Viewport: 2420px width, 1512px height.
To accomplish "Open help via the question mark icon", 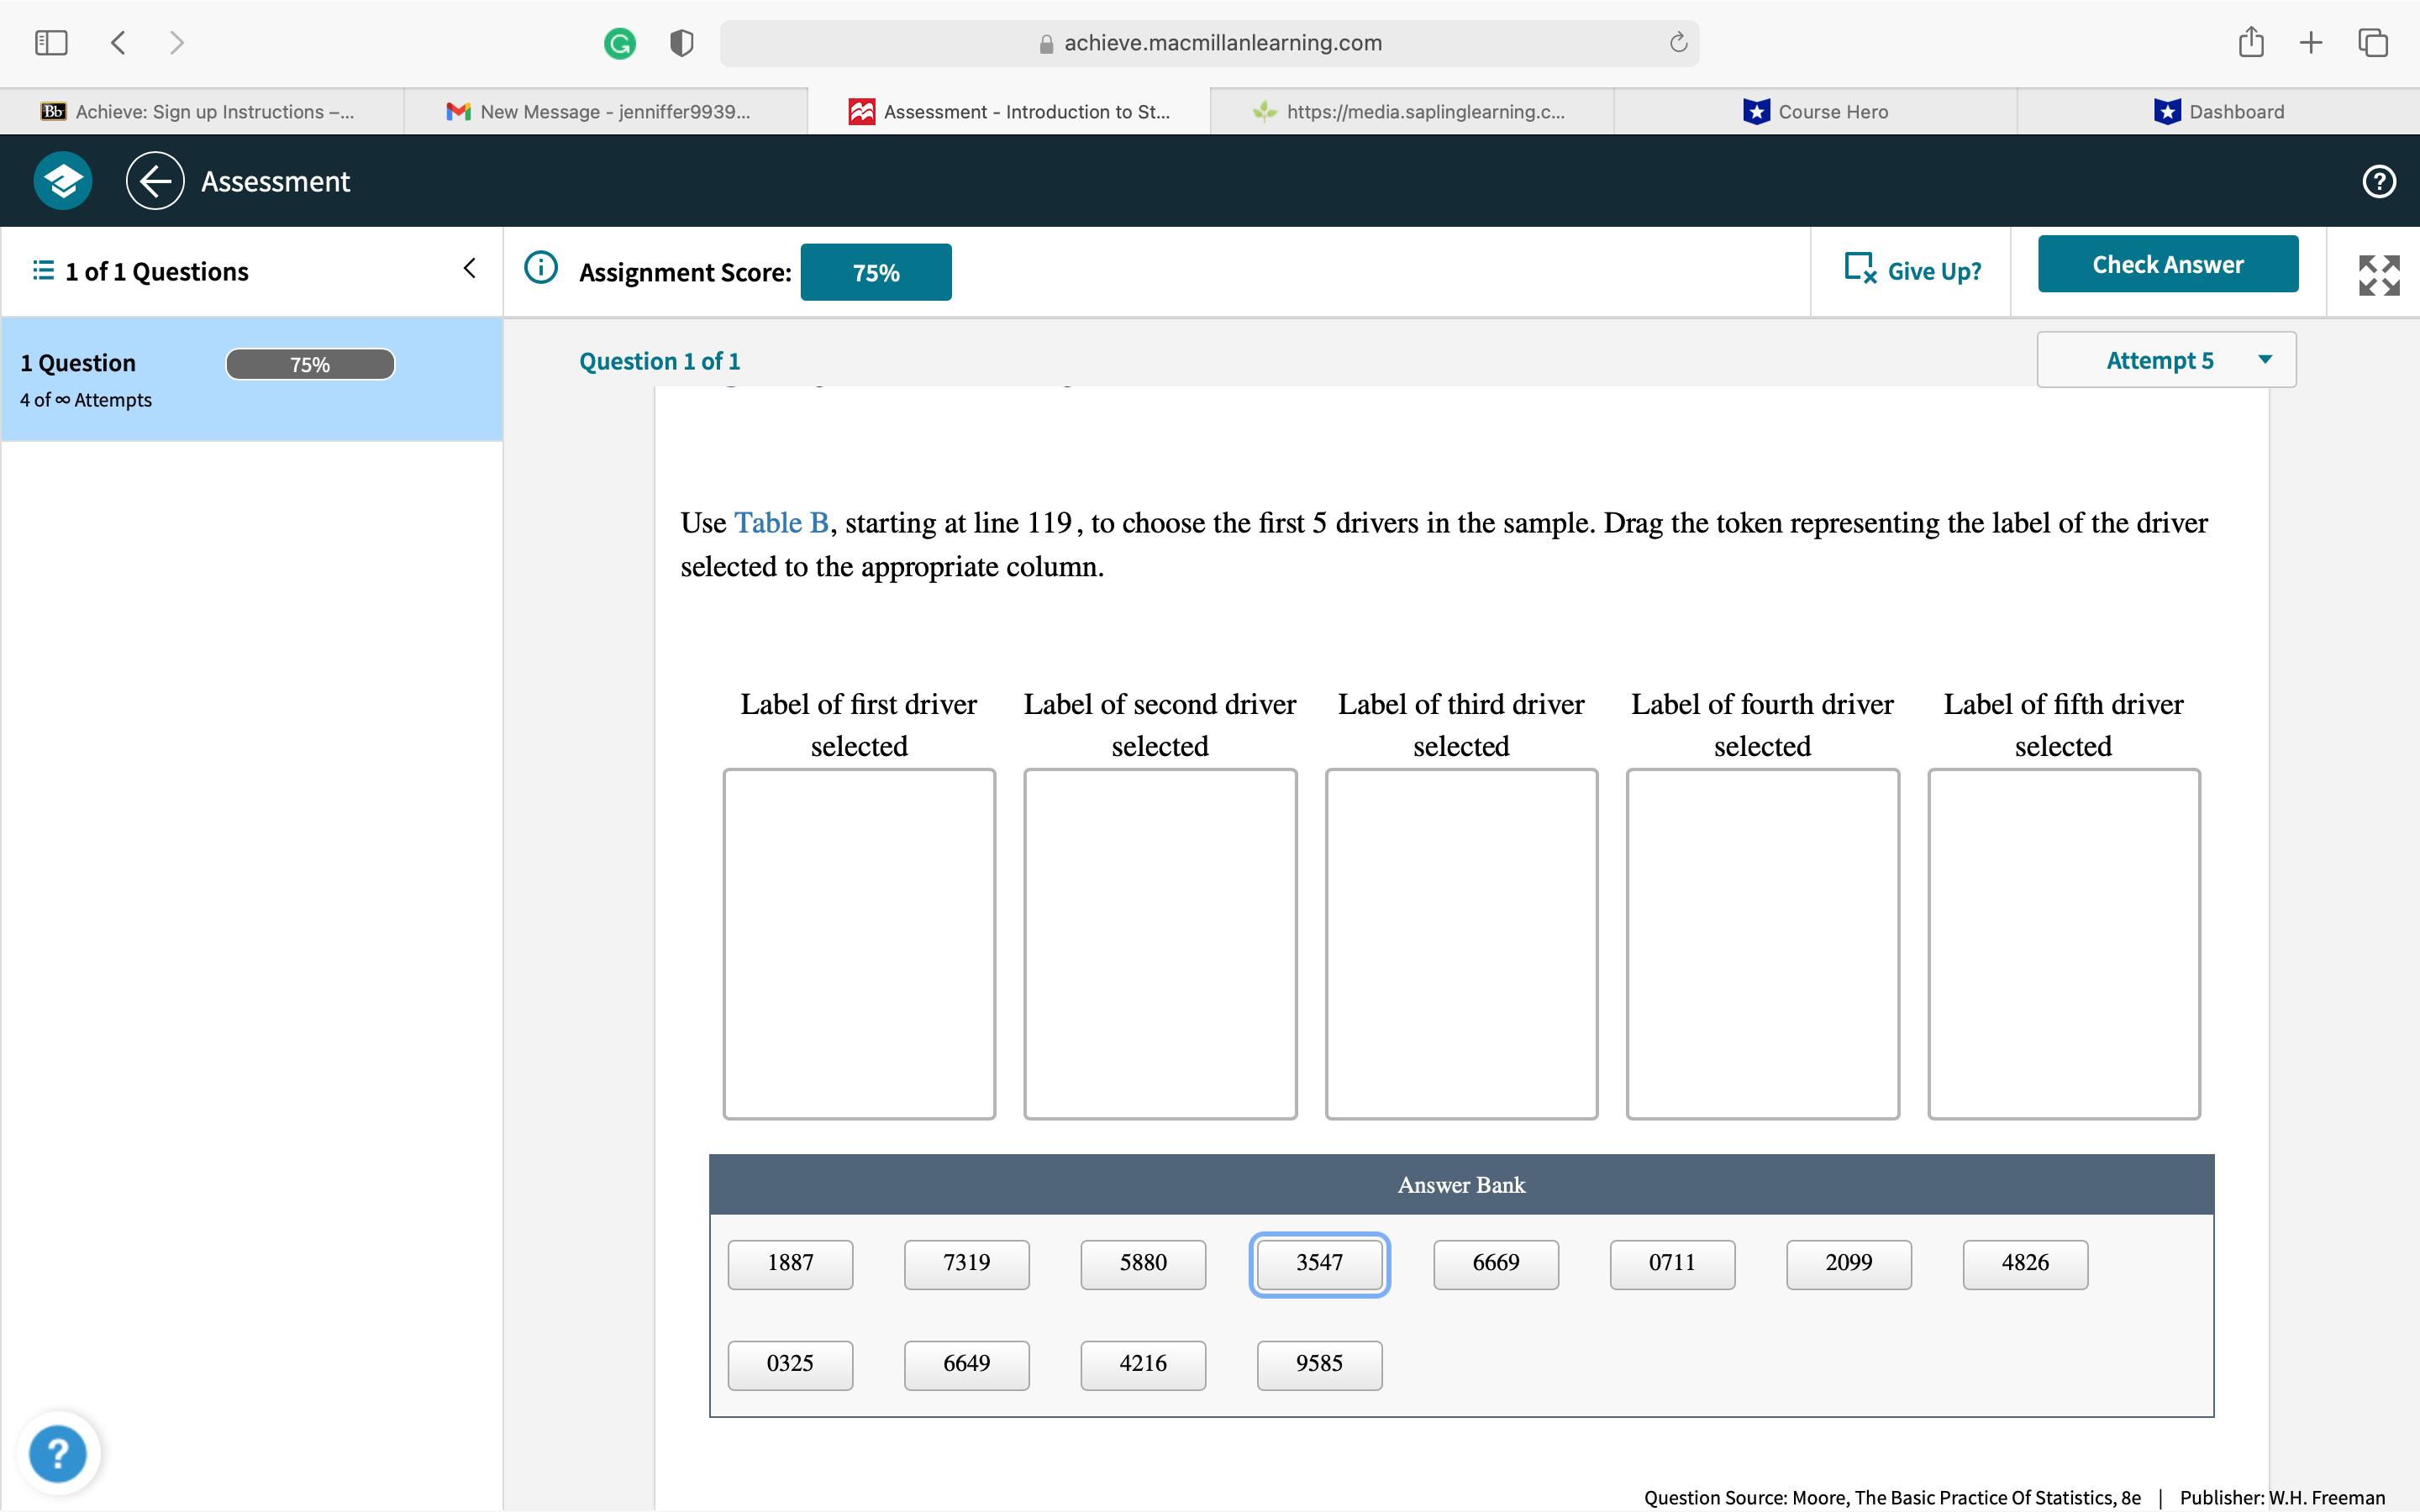I will (x=2378, y=181).
